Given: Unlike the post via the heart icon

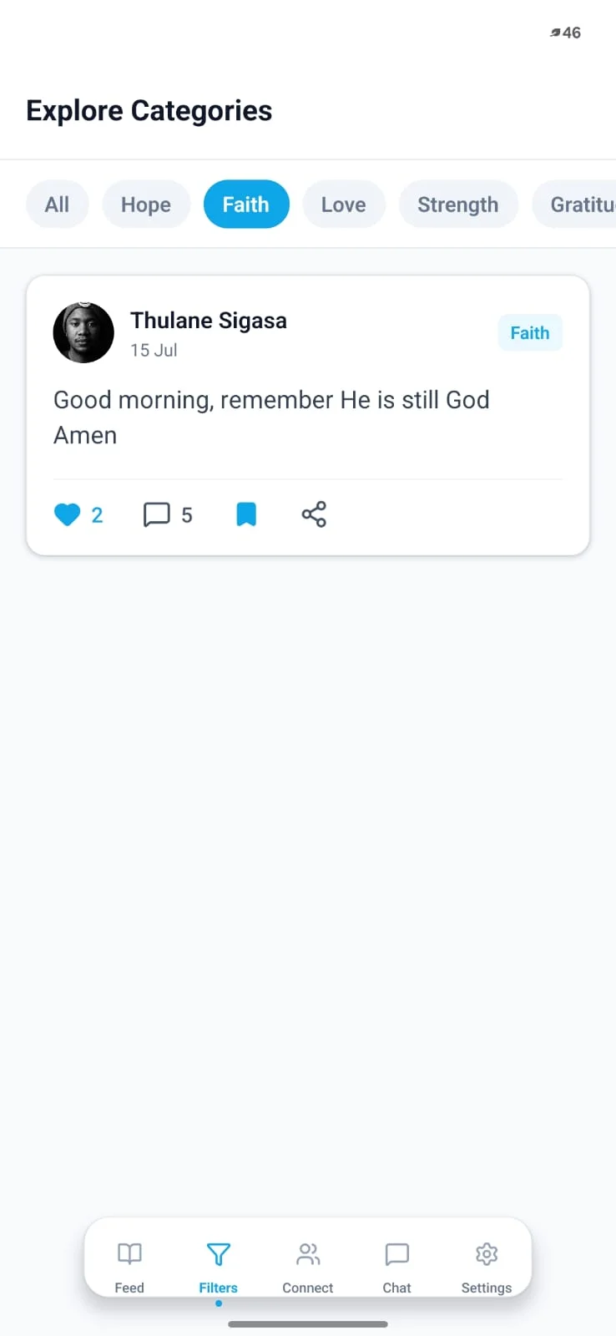Looking at the screenshot, I should coord(68,514).
